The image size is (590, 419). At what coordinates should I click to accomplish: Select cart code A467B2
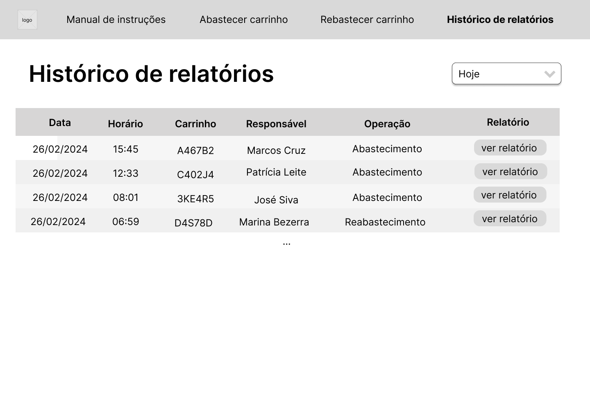tap(195, 151)
